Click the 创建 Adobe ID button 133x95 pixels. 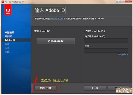point(56,41)
